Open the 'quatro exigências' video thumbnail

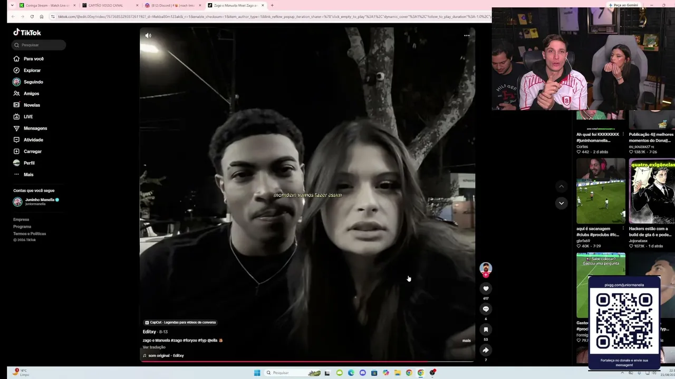click(x=652, y=191)
